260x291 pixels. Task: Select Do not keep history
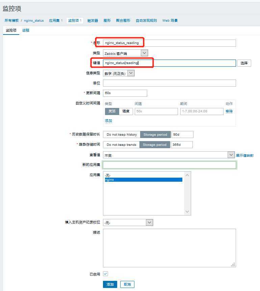pyautogui.click(x=122, y=135)
